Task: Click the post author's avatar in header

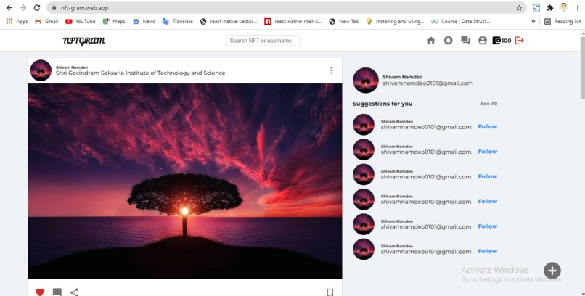Action: (41, 70)
